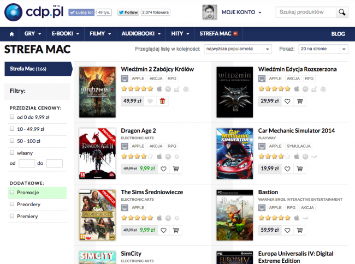Screen dimensions: 355x264
Task: Open the Wiedźmin 2 Zabójcy Królów title link
Action: (157, 69)
